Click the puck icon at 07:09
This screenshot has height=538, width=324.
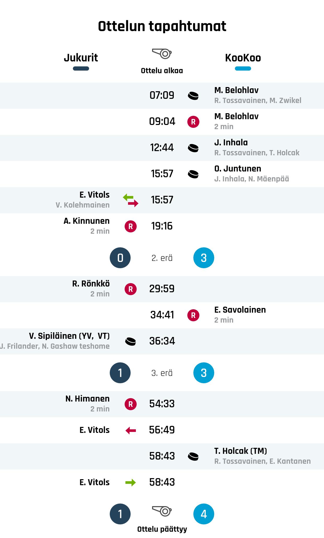193,96
